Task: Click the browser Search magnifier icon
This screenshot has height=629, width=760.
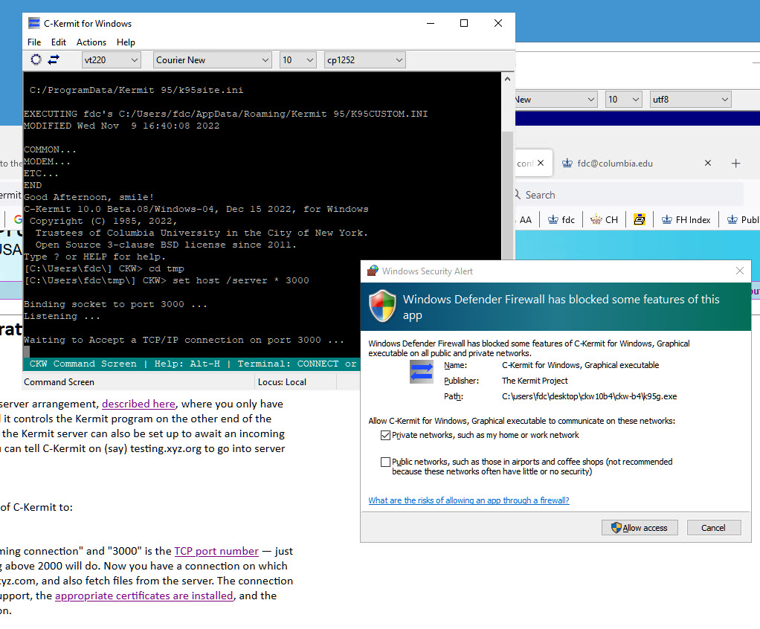Action: click(517, 194)
